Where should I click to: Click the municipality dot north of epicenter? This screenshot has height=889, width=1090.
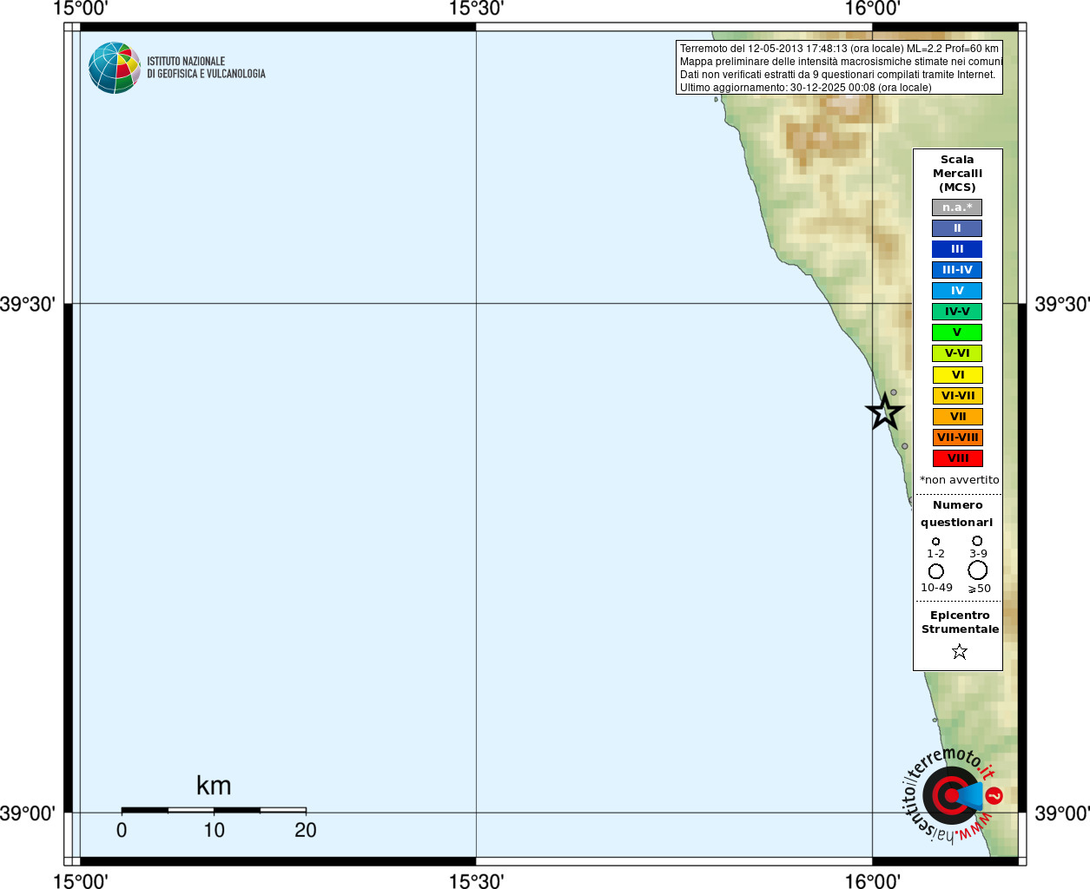[894, 392]
